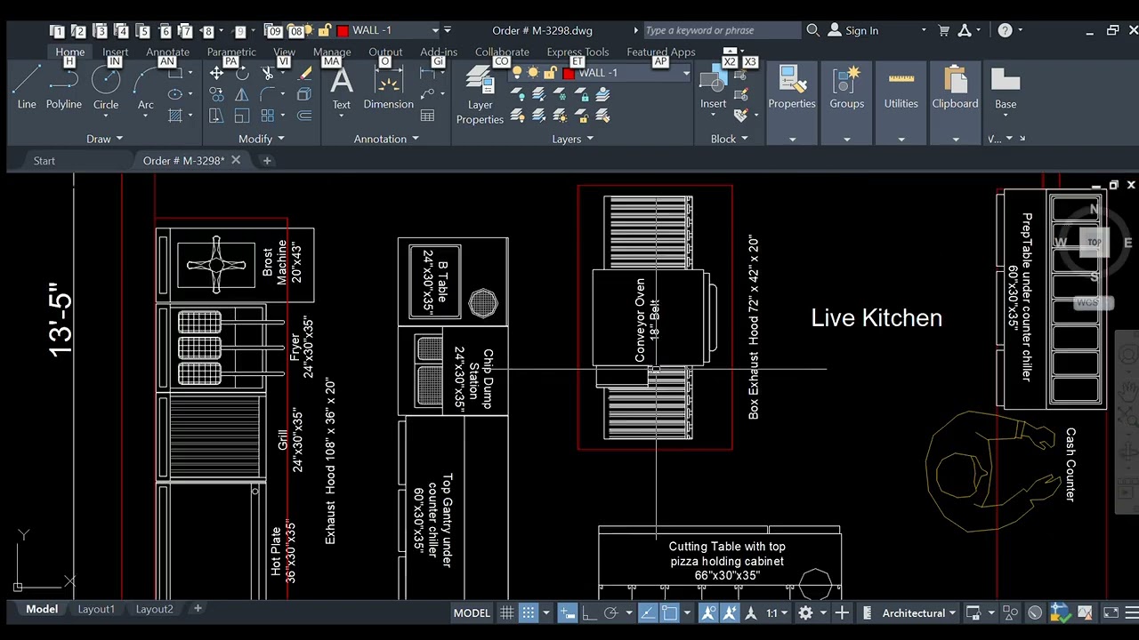Open the Layout1 tab
The image size is (1139, 640).
click(96, 609)
